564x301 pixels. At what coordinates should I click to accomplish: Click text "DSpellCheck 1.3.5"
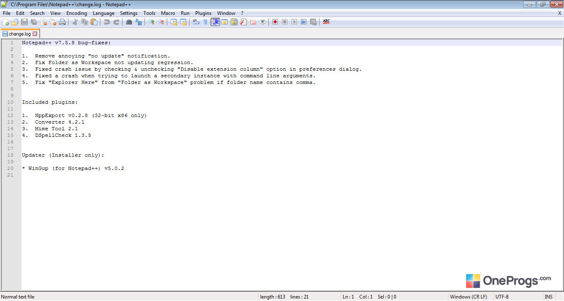pos(63,135)
